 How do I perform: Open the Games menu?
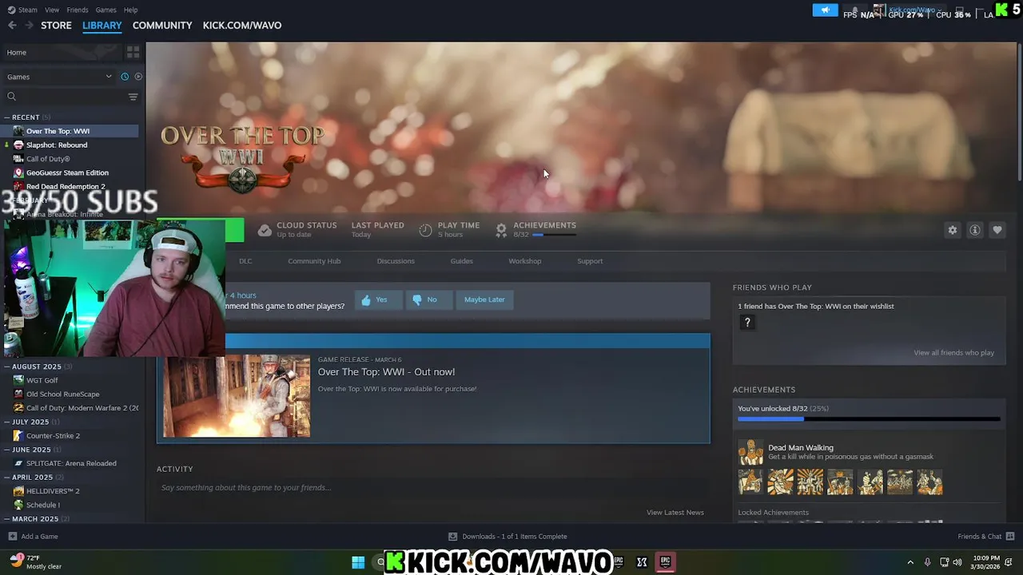105,10
